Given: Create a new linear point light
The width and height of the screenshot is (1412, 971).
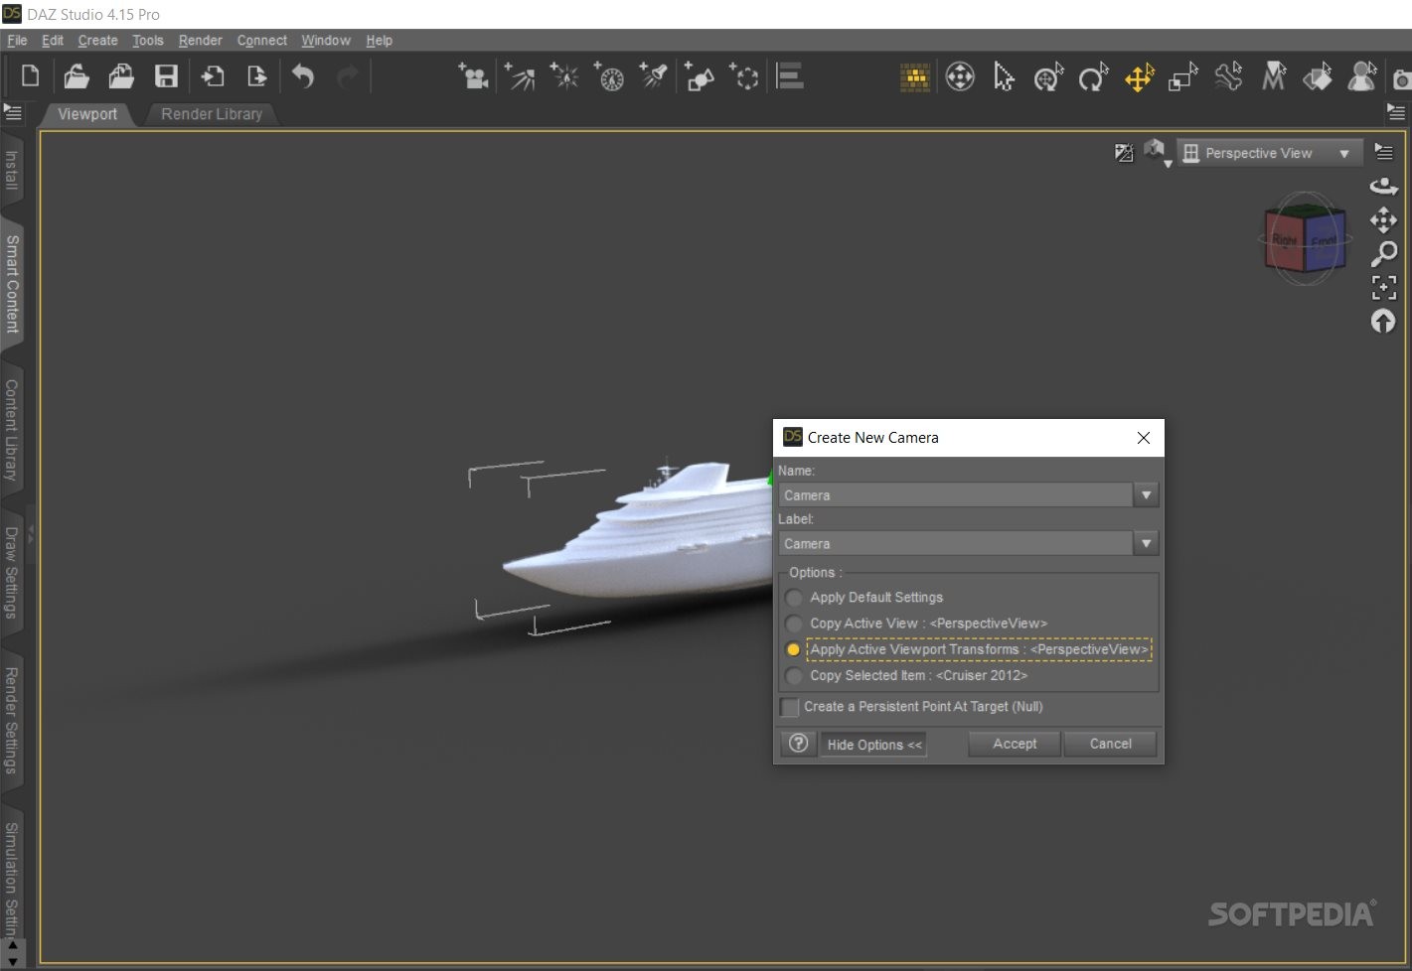Looking at the screenshot, I should [609, 76].
